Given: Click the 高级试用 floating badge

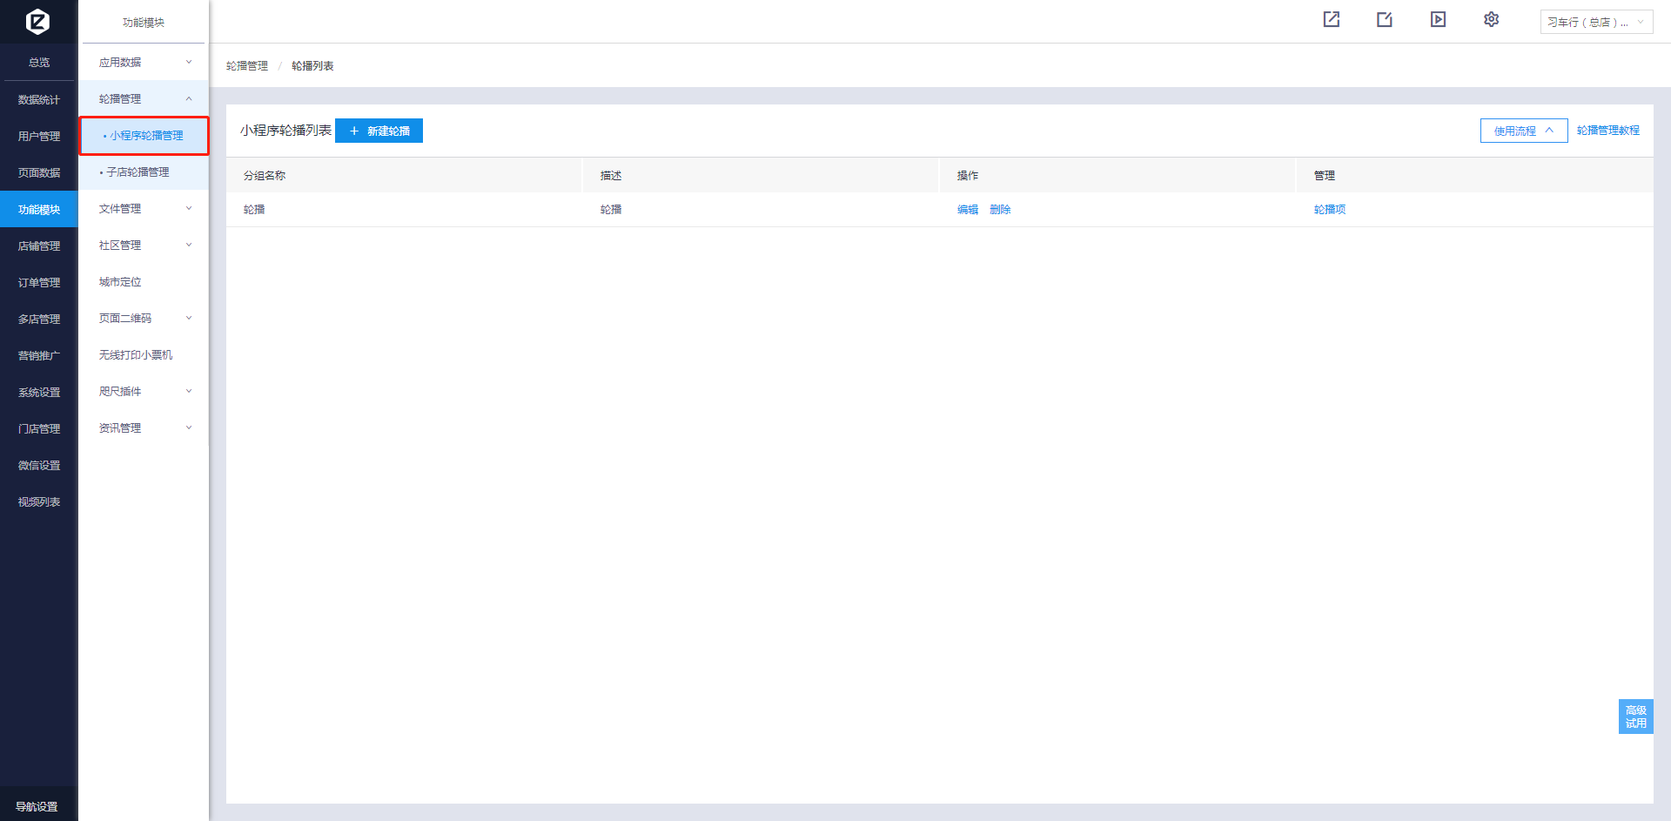Looking at the screenshot, I should [x=1635, y=717].
